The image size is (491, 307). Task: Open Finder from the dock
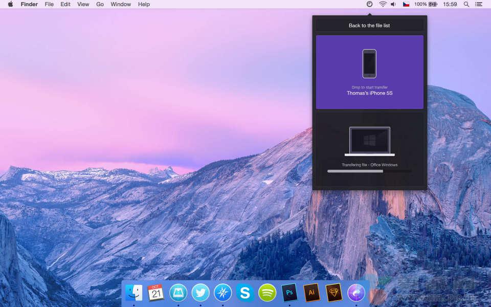tap(134, 293)
